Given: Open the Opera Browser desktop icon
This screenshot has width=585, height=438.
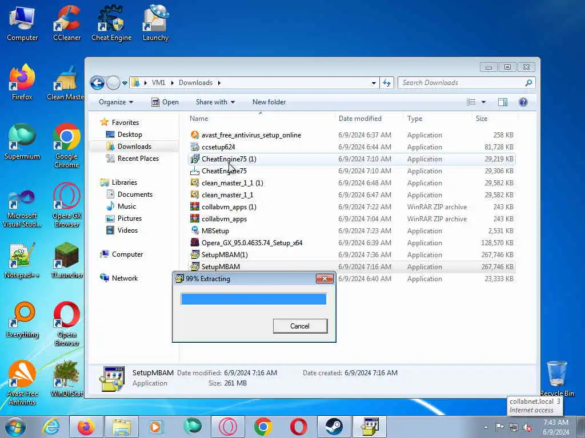Looking at the screenshot, I should point(67,324).
